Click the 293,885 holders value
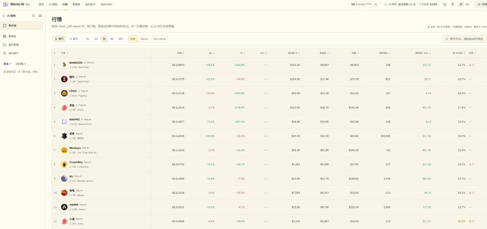Screen dimensions: 487x229 point(385,136)
